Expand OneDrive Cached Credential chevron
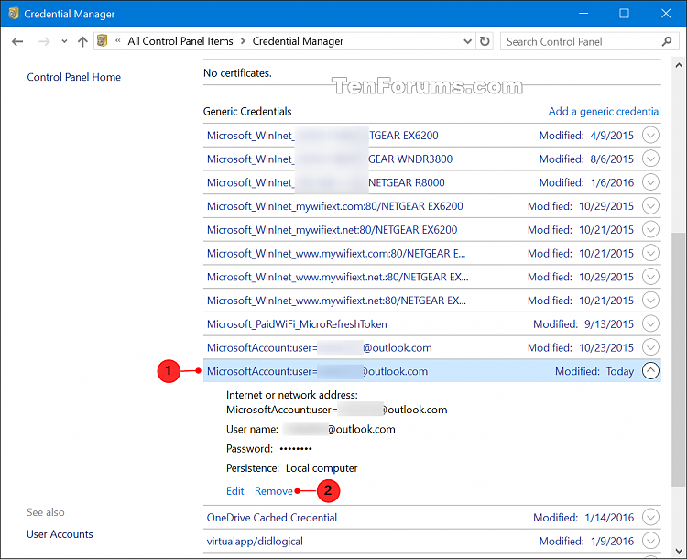 tap(650, 518)
